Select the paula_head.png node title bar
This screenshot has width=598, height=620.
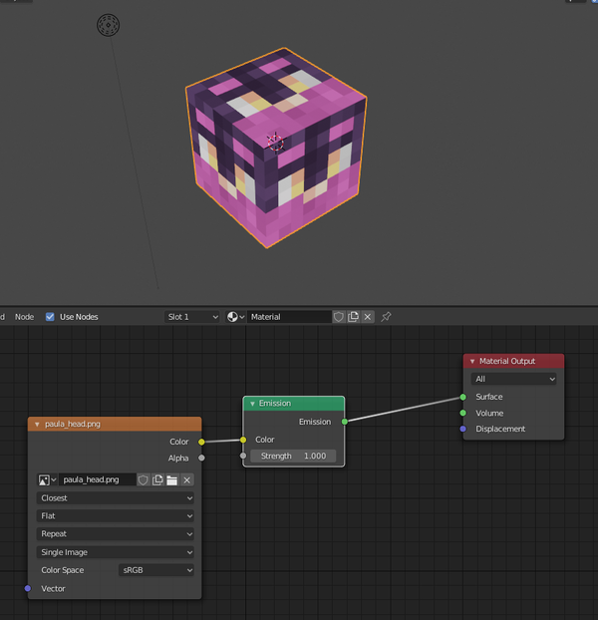pos(115,425)
